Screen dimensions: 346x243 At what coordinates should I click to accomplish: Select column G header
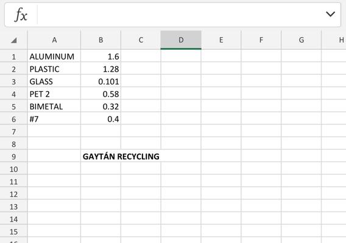click(x=302, y=40)
